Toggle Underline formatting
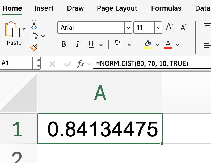211x163 pixels. pos(91,44)
